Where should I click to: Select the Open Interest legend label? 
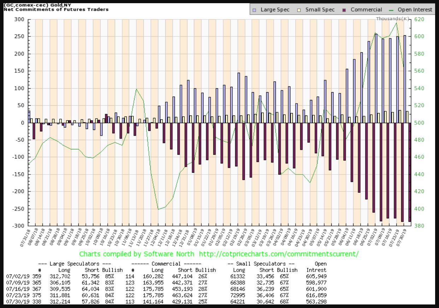(415, 10)
